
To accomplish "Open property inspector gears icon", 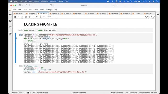I will tap(157, 15).
